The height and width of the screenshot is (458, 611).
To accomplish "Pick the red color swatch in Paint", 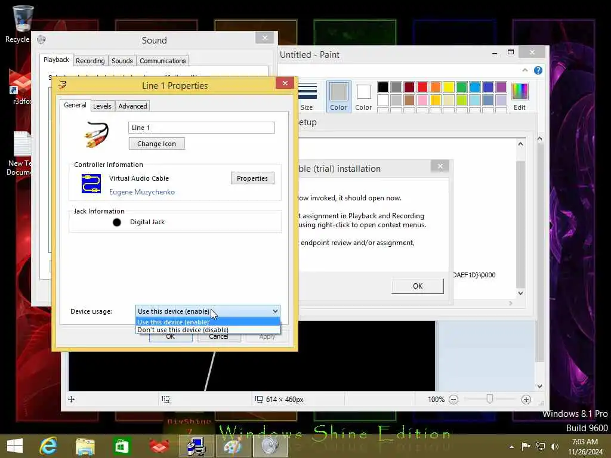I will pos(422,87).
